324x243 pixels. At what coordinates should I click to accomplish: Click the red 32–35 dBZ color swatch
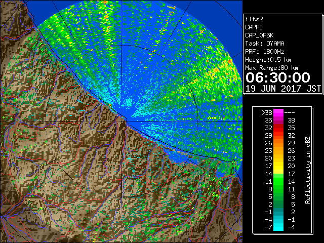[x=278, y=128]
